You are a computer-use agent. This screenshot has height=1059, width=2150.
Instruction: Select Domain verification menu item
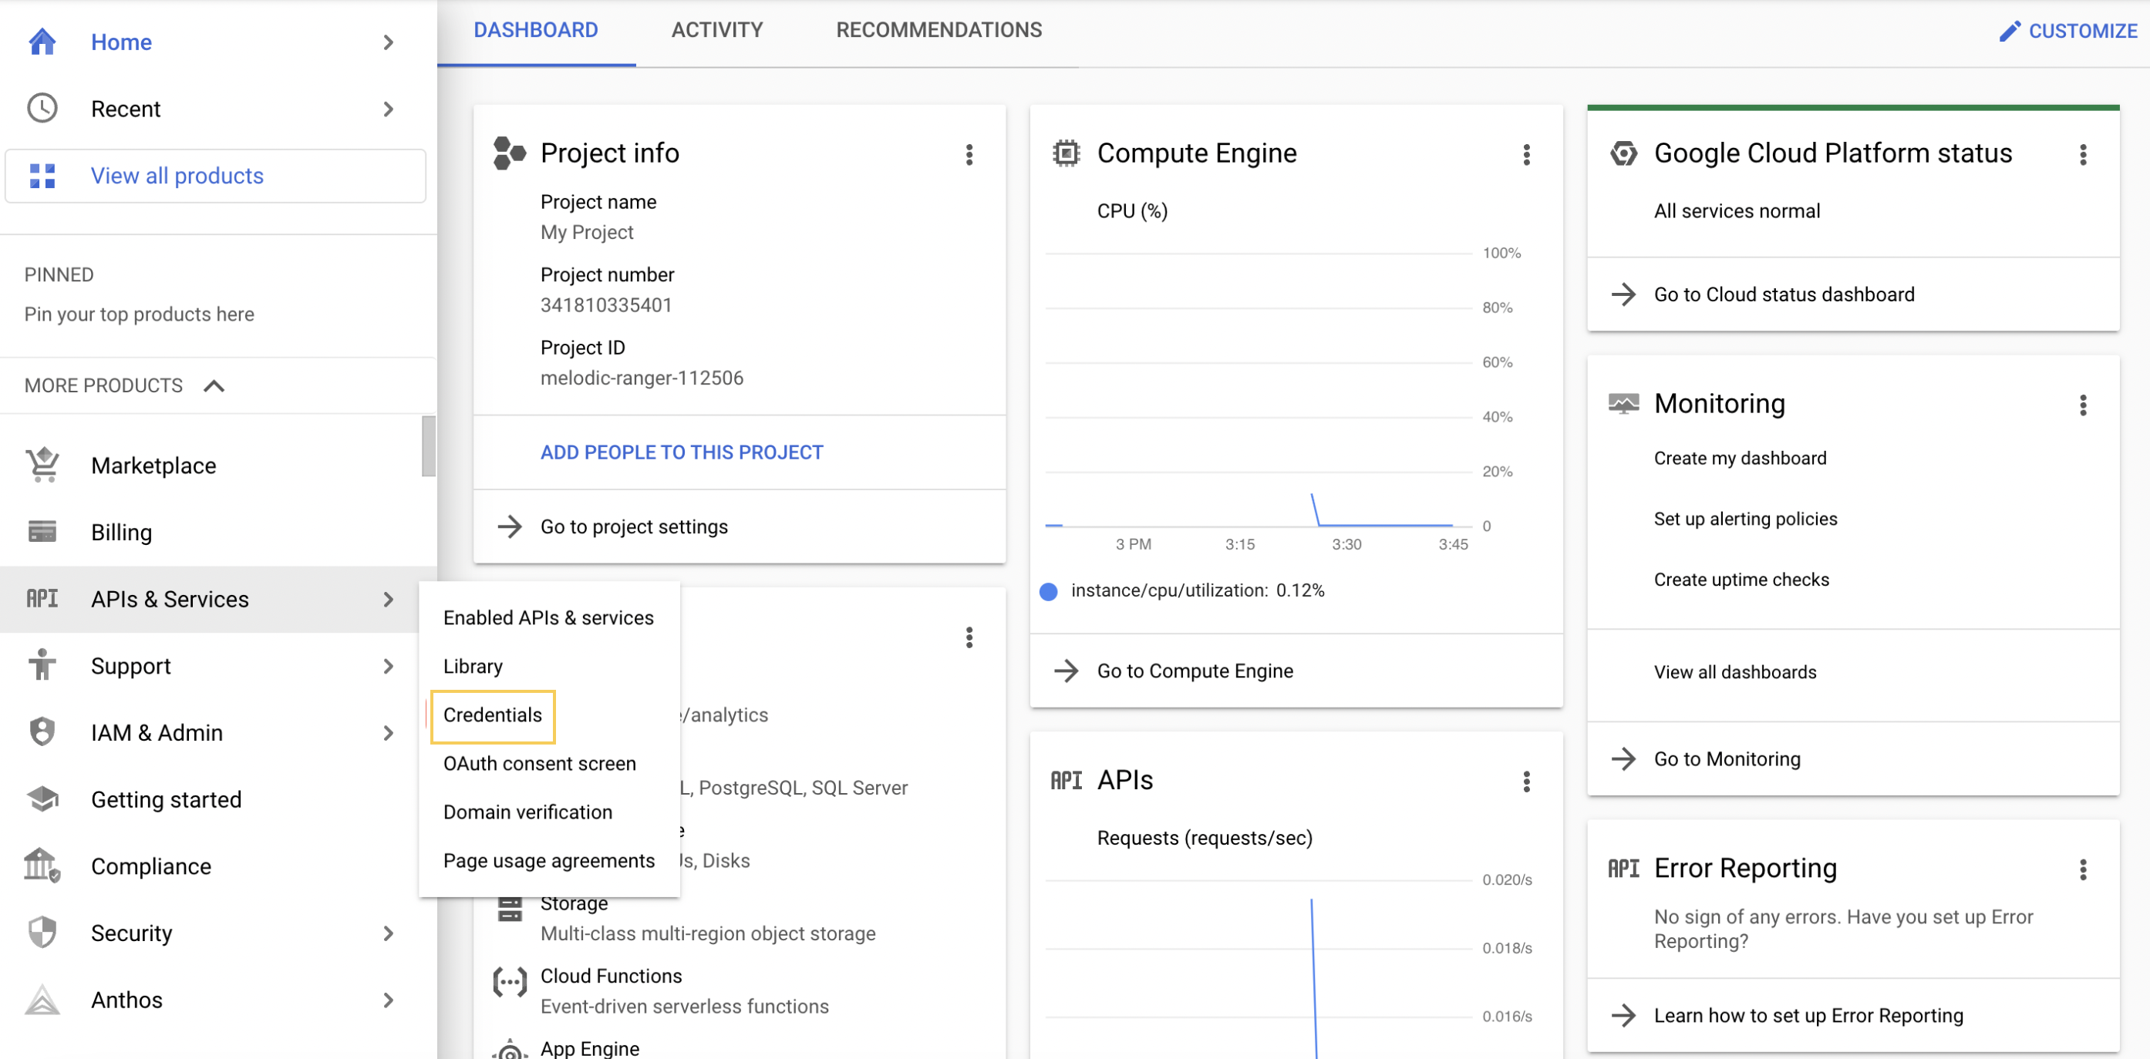548,812
